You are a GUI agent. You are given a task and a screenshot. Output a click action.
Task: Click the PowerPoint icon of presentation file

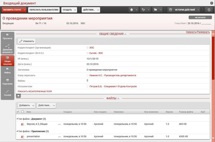pos(23,137)
